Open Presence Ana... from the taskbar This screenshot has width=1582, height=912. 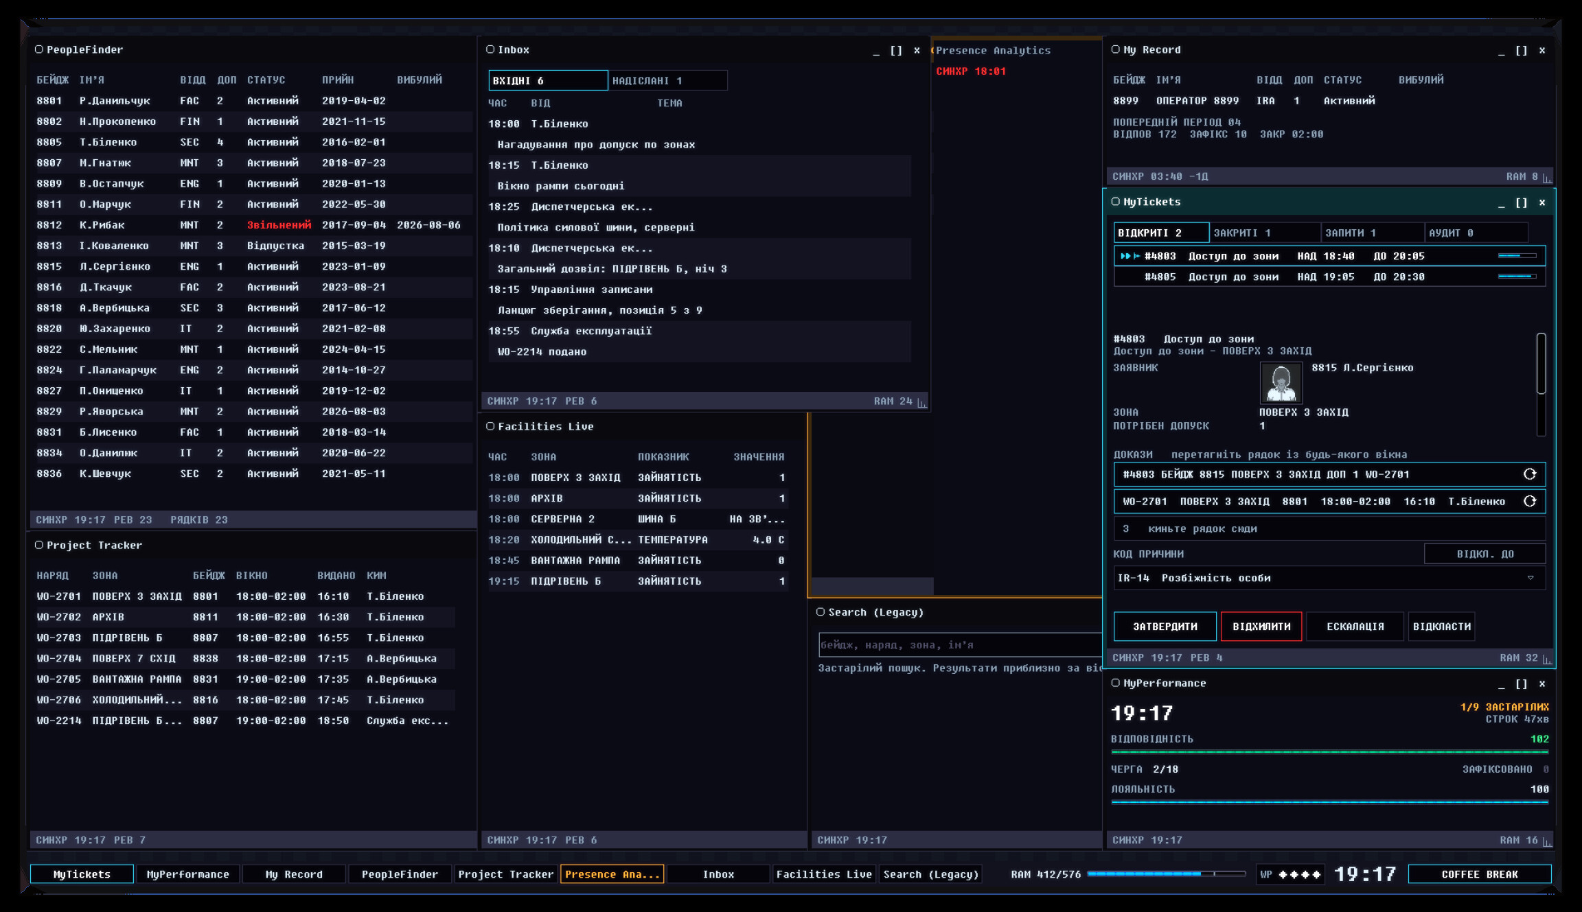point(612,874)
